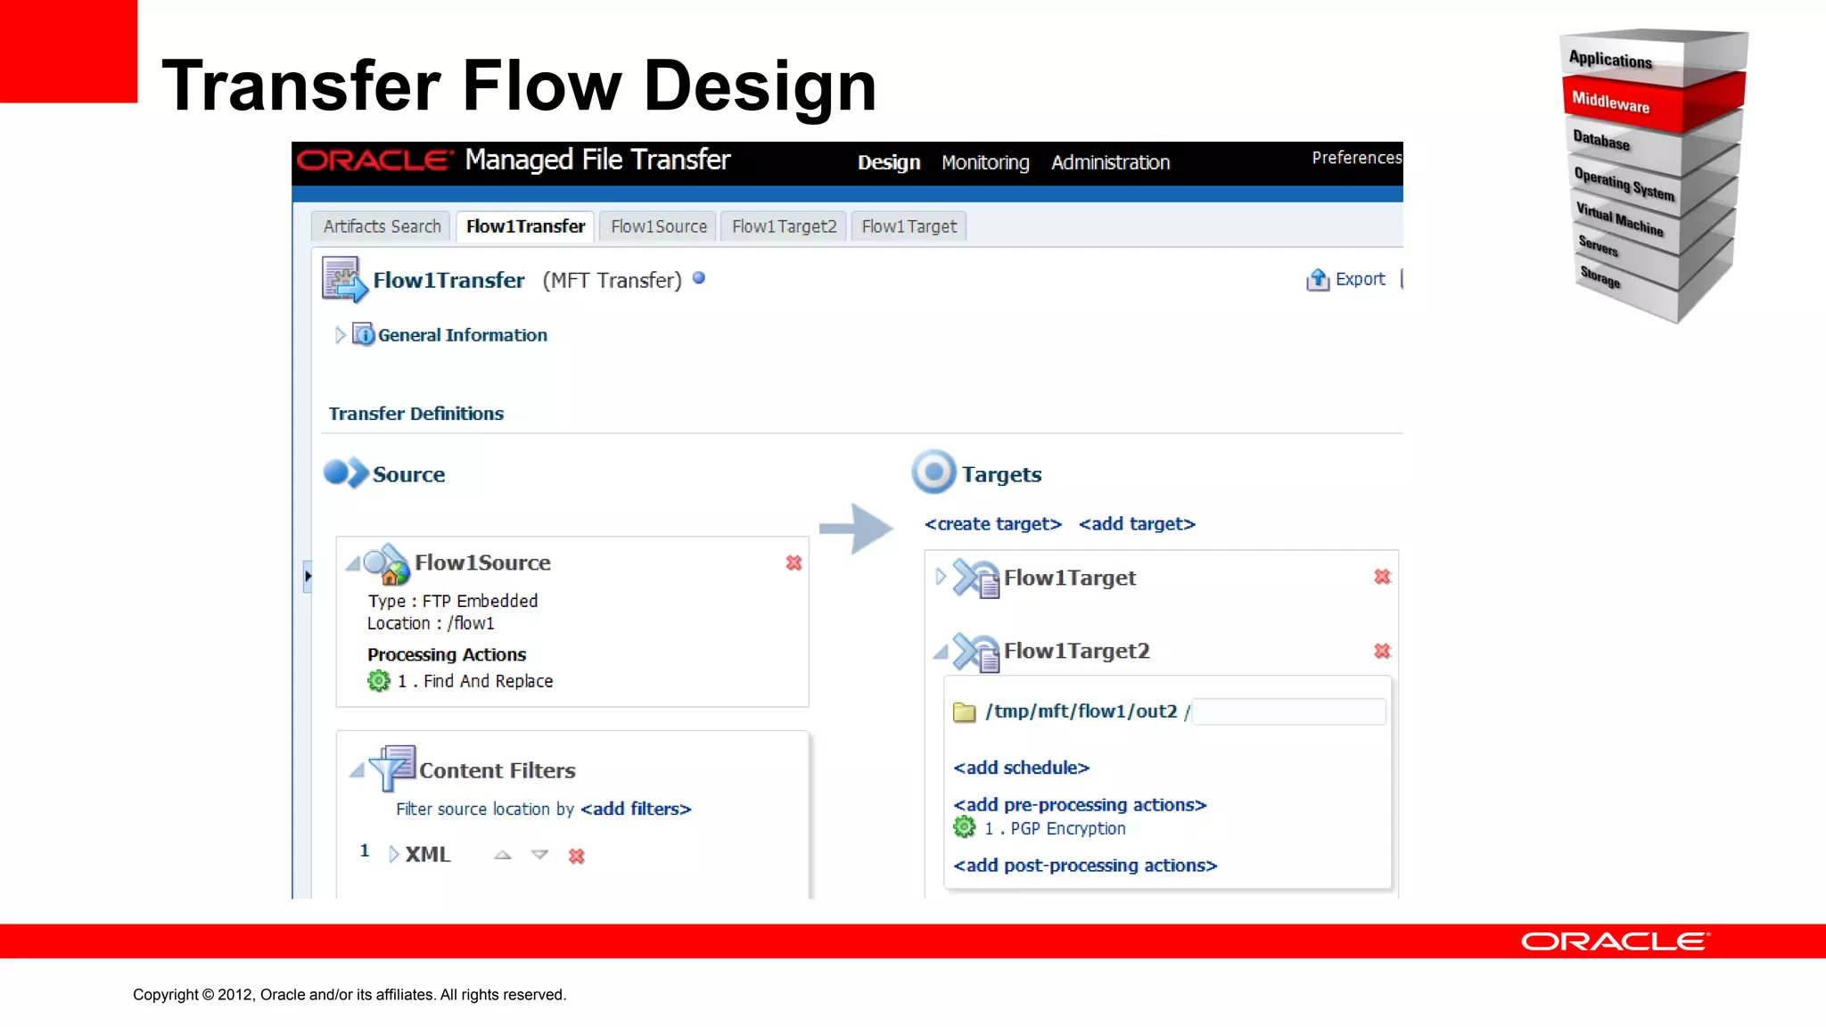Viewport: 1826px width, 1027px height.
Task: Click the Source section icon
Action: click(346, 472)
